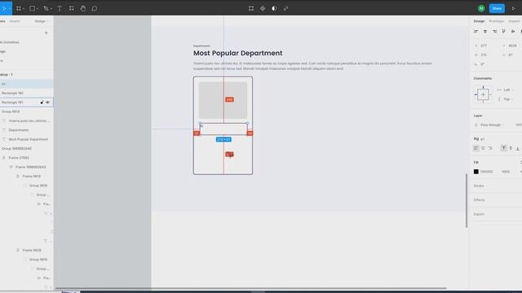Switch to the Design tab in right panel
Screen dimensions: 522x293
click(479, 21)
